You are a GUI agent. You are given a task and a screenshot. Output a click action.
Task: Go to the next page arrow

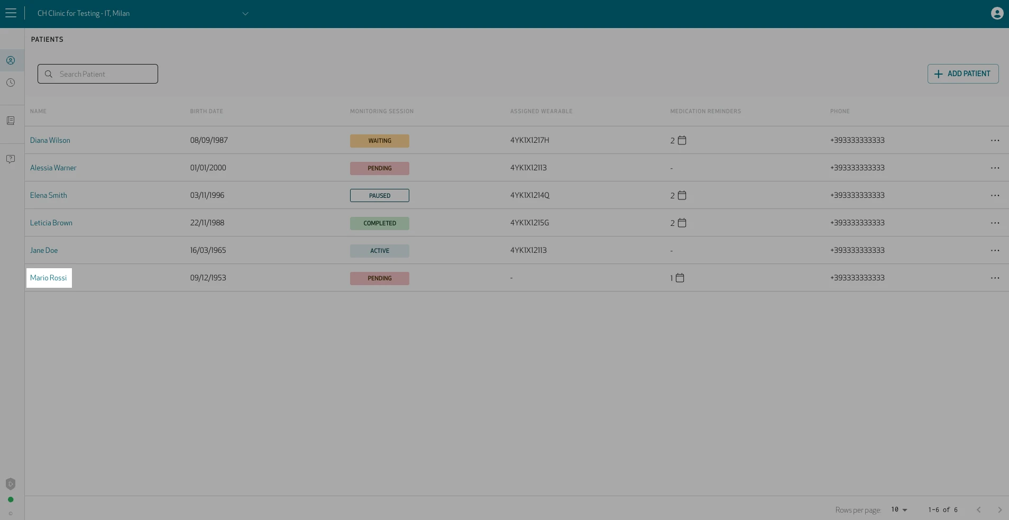click(x=999, y=509)
